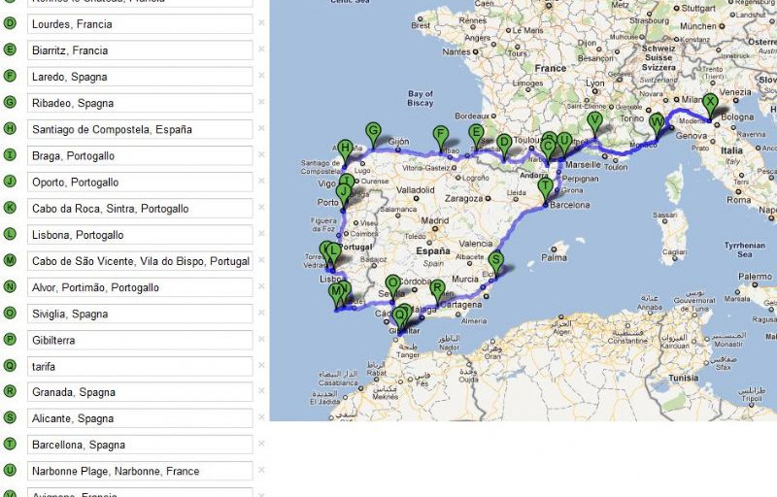Select map marker G near Gijón
777x497 pixels.
(373, 131)
